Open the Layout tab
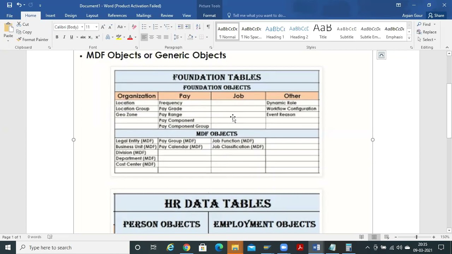This screenshot has width=452, height=254. 92,16
